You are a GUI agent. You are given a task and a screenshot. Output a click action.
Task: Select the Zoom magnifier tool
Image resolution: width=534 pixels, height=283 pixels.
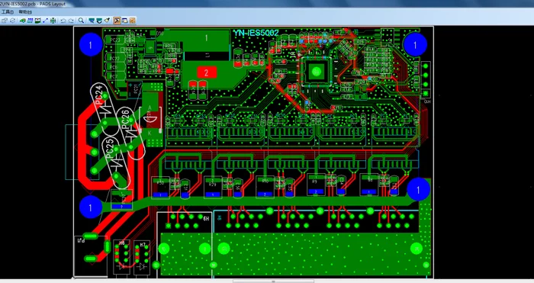(81, 21)
